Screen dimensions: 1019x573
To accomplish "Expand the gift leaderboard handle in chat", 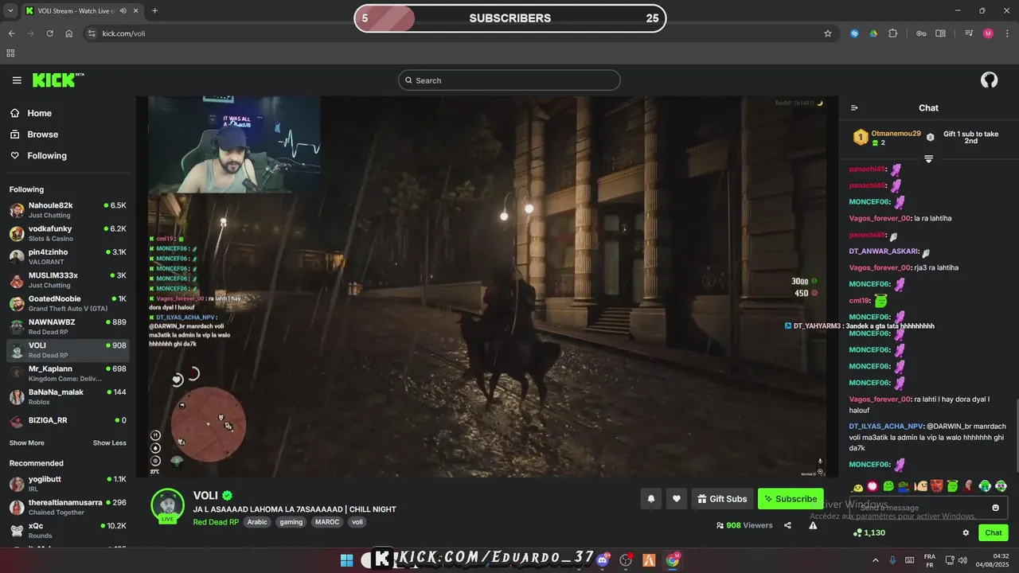I will point(928,159).
